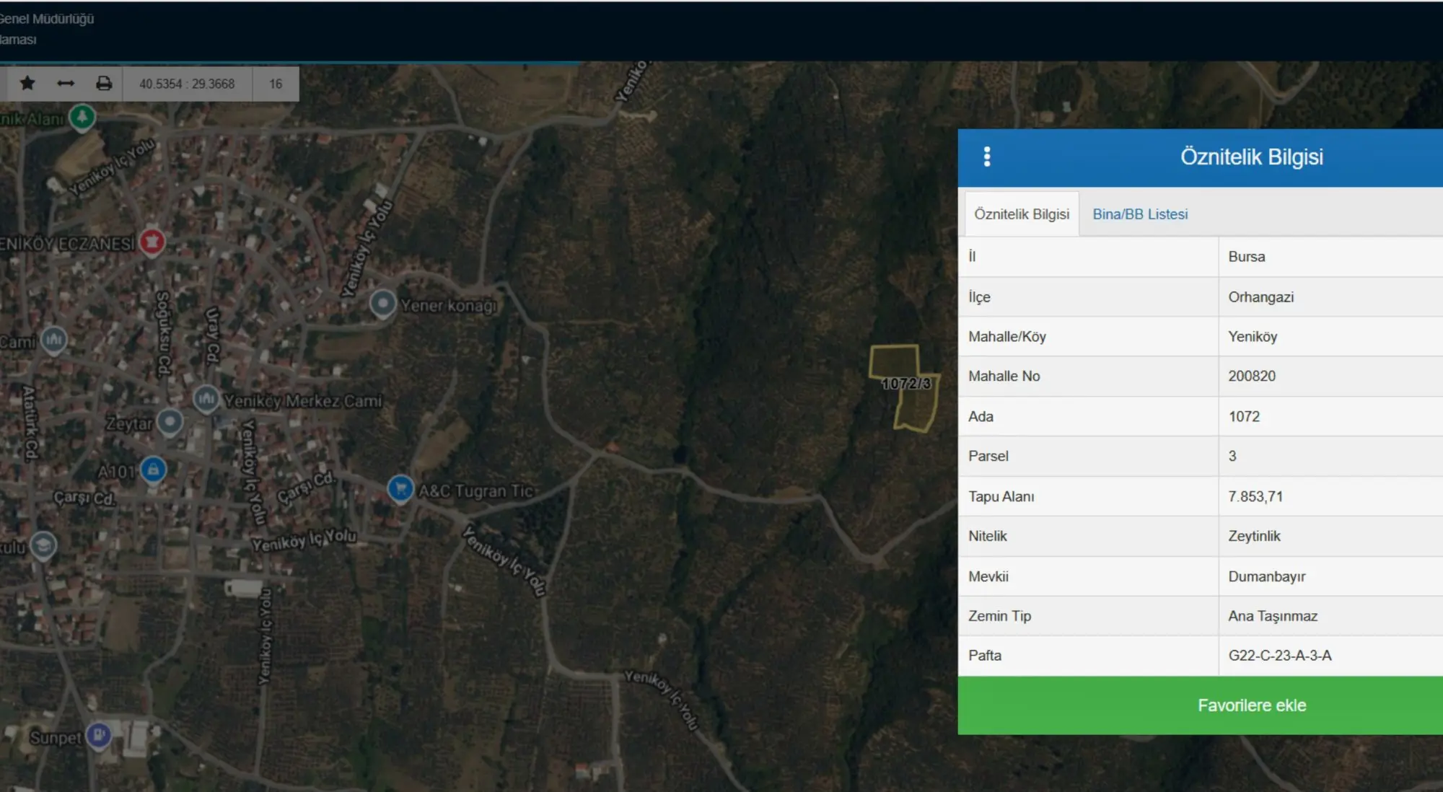Click the Zemin Tip value Ana Taşınmaz

tap(1273, 616)
